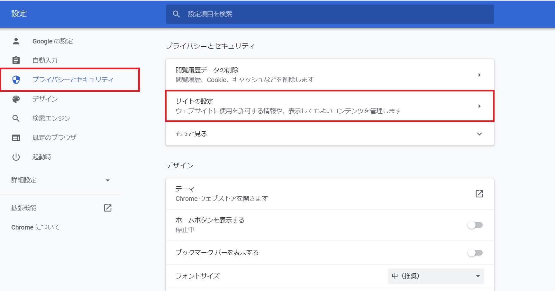
Task: Turn on ブックマークバーを表示する switch
Action: (475, 253)
